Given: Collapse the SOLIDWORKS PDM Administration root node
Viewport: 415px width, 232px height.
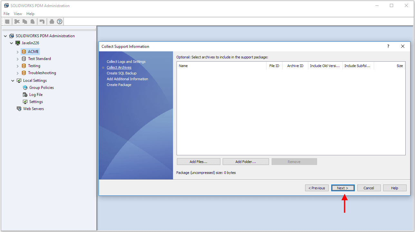Looking at the screenshot, I should 5,36.
